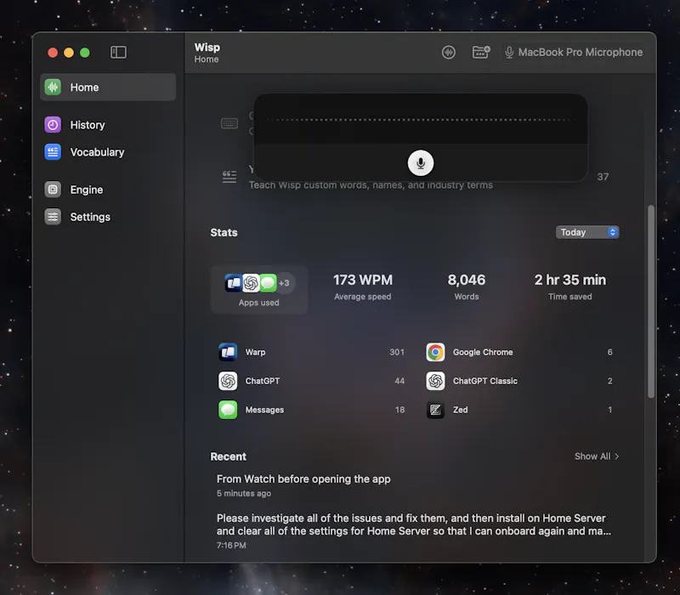Click the circular waveform toolbar icon
Viewport: 680px width, 595px height.
tap(449, 53)
